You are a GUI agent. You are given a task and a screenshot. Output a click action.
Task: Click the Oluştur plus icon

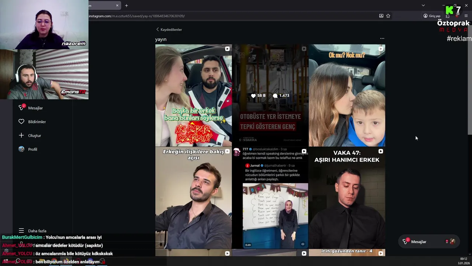point(21,135)
